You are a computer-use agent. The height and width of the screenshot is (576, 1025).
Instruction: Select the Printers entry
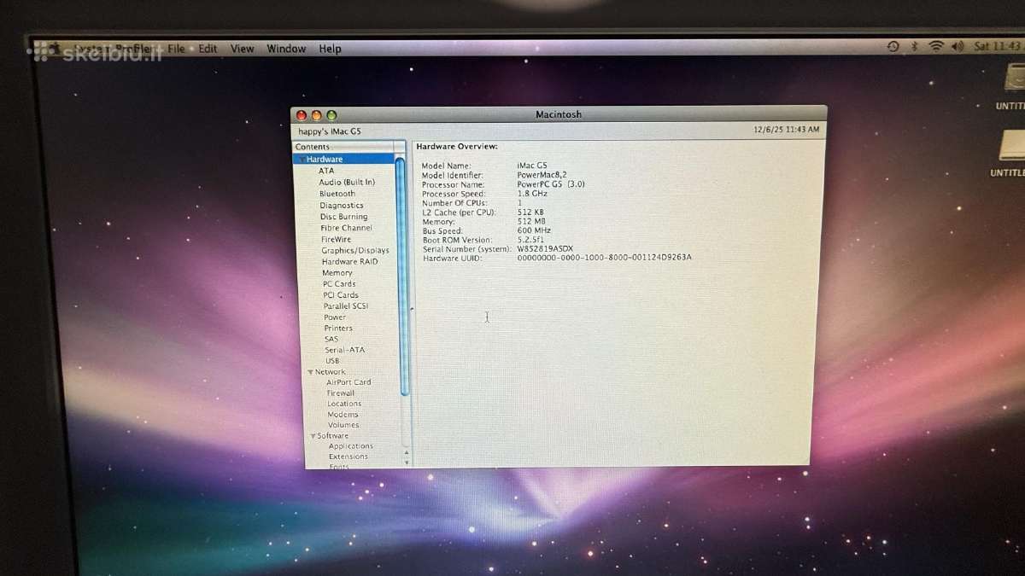click(338, 329)
